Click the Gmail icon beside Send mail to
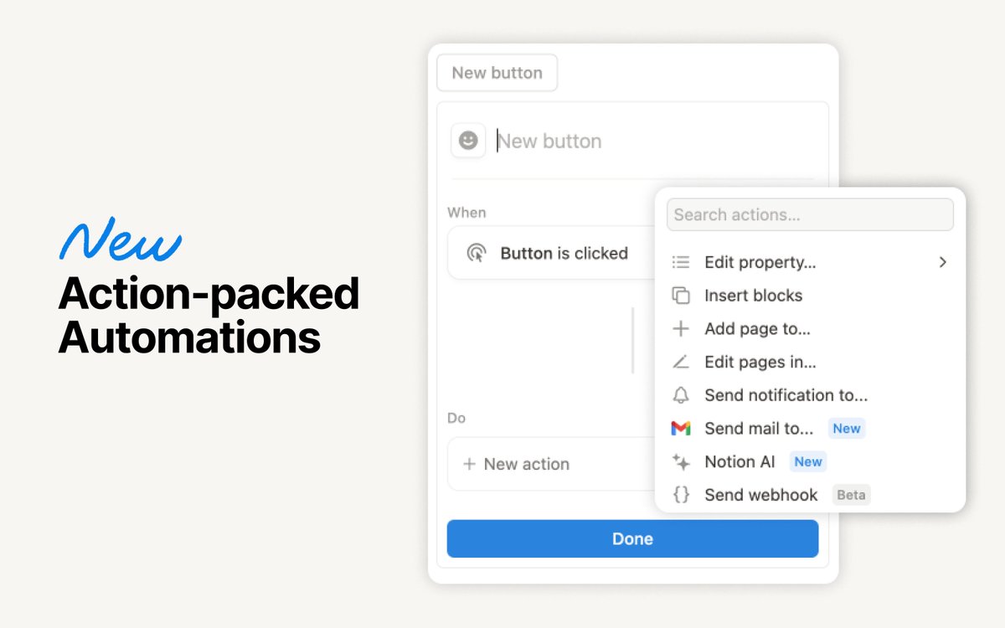The image size is (1005, 628). coord(681,428)
